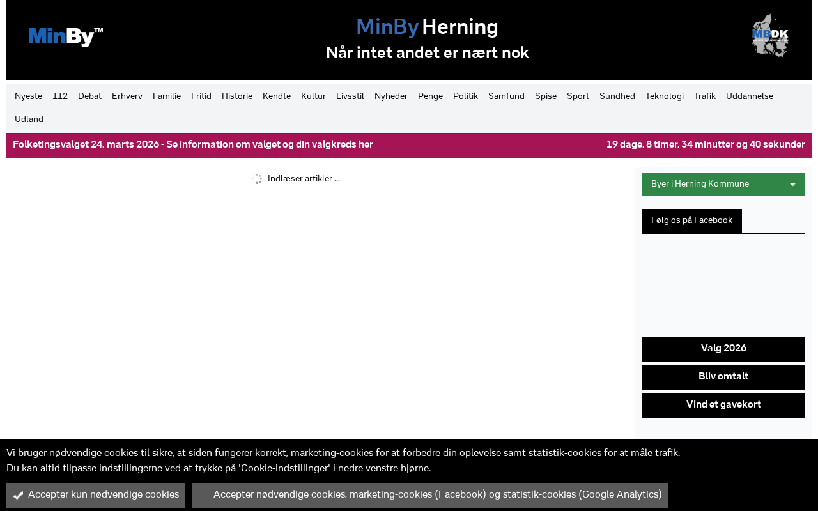818x511 pixels.
Task: Open the Valg 2026 button
Action: click(723, 349)
